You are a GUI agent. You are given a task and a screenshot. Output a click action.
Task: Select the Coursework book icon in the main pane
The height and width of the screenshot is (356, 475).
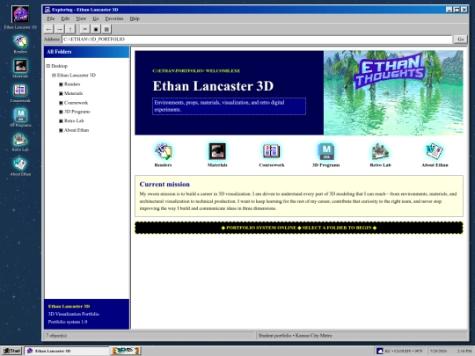pos(272,151)
